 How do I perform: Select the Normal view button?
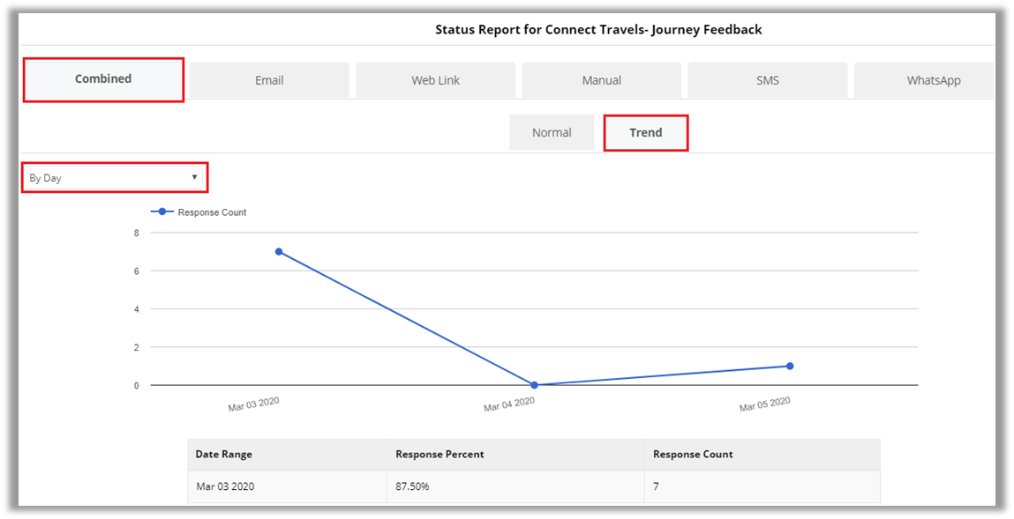(552, 133)
